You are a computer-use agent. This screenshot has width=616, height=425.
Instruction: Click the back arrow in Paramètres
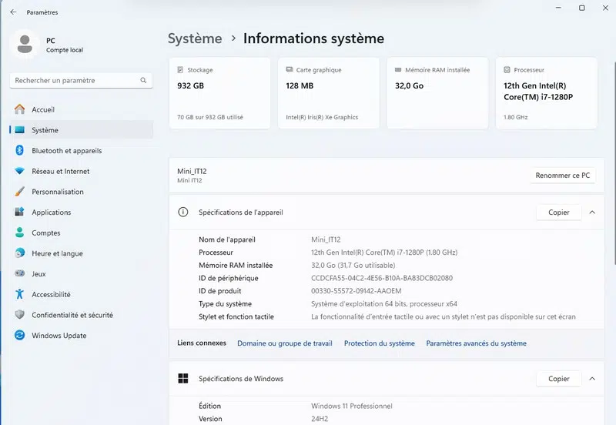13,12
